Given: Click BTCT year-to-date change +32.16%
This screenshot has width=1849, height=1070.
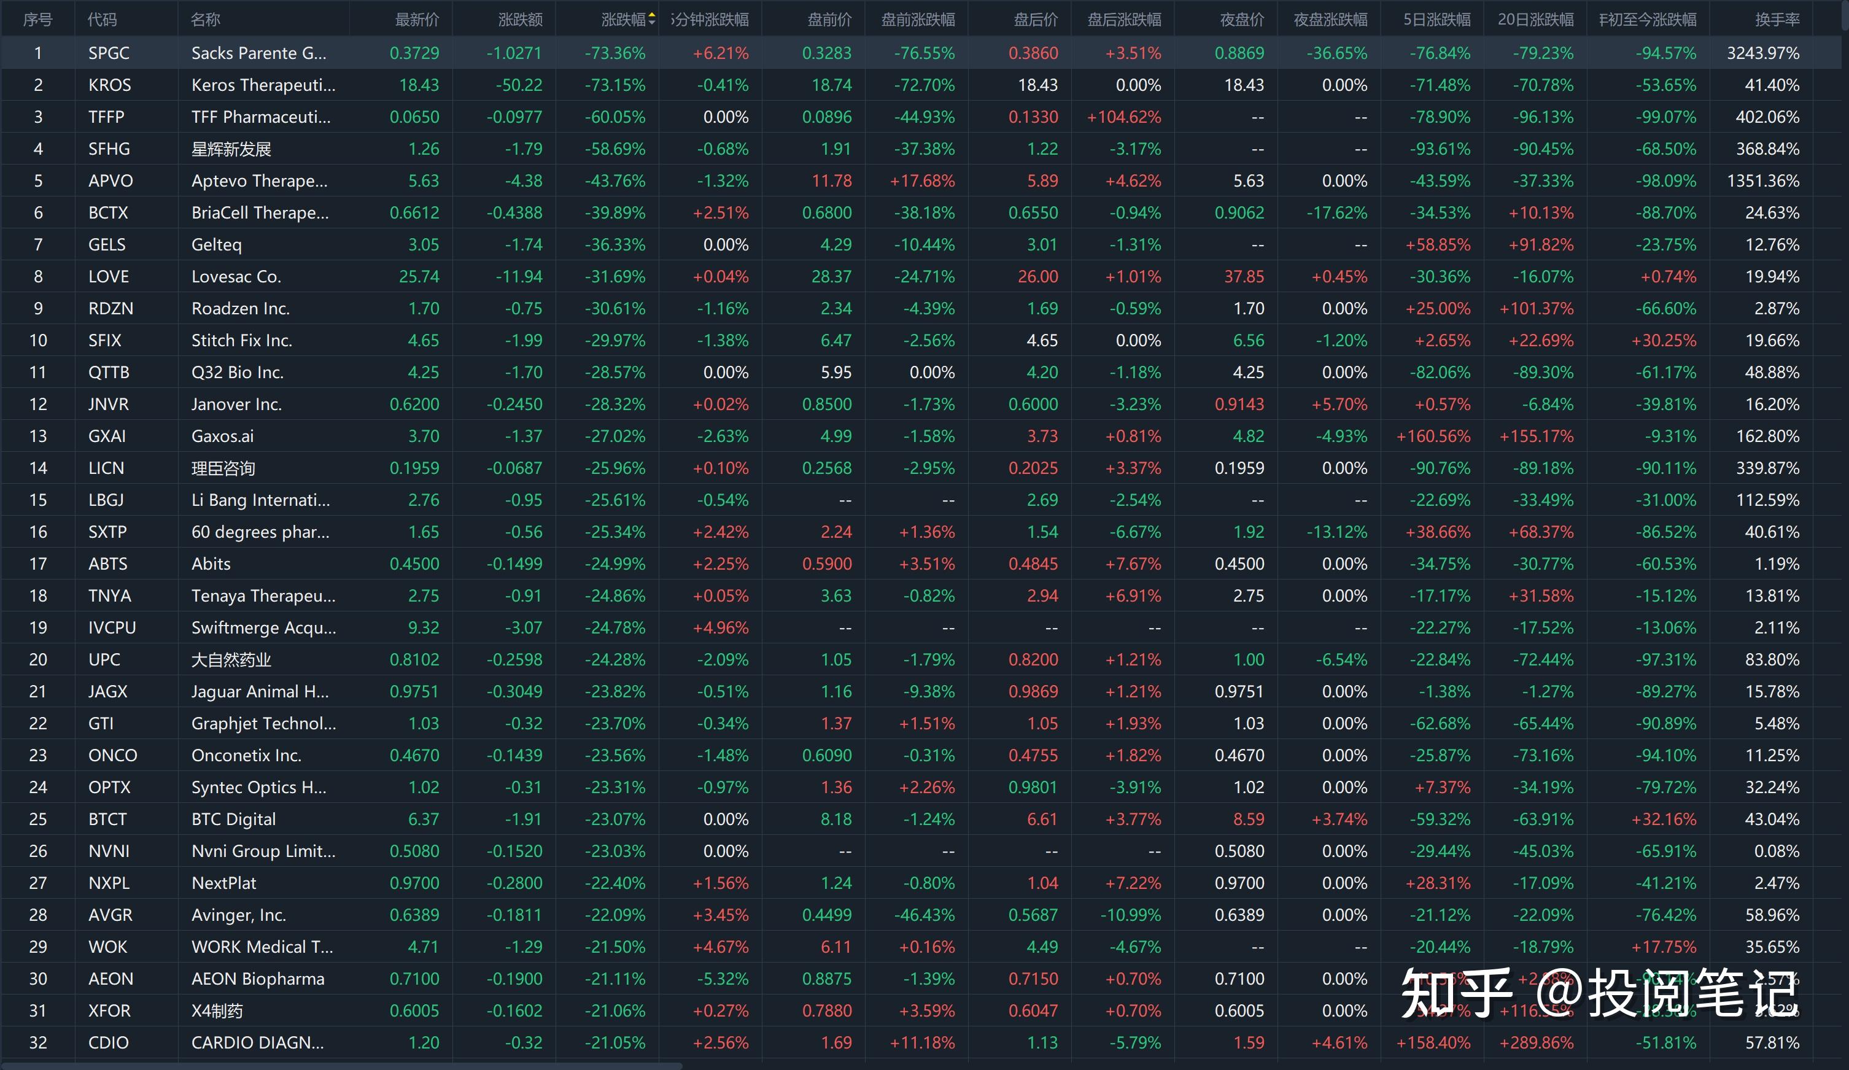Looking at the screenshot, I should click(1664, 819).
